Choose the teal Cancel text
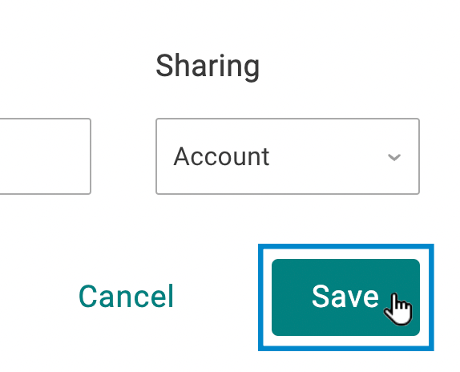The width and height of the screenshot is (460, 372). (126, 297)
